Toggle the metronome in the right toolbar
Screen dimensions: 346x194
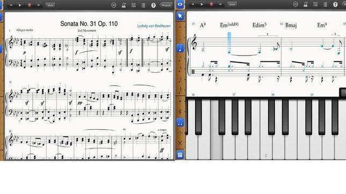pos(305,4)
